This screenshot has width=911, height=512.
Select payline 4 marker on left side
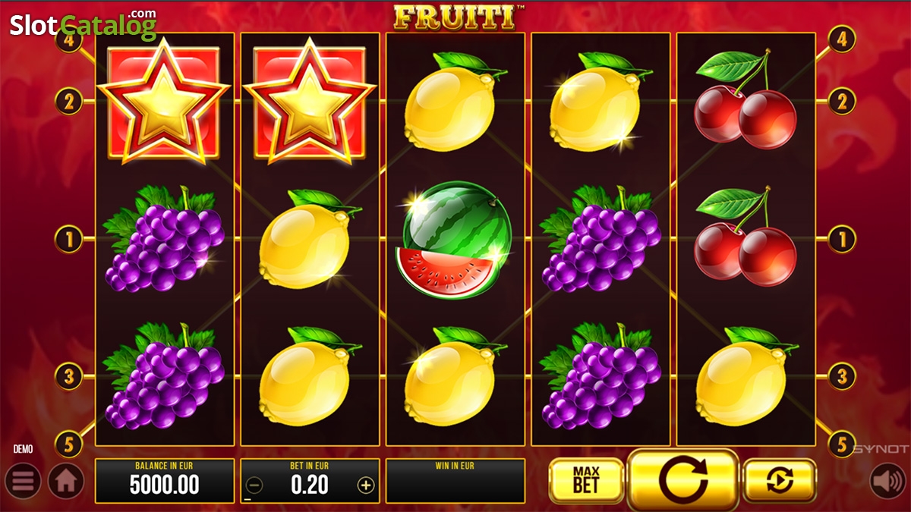click(x=69, y=39)
